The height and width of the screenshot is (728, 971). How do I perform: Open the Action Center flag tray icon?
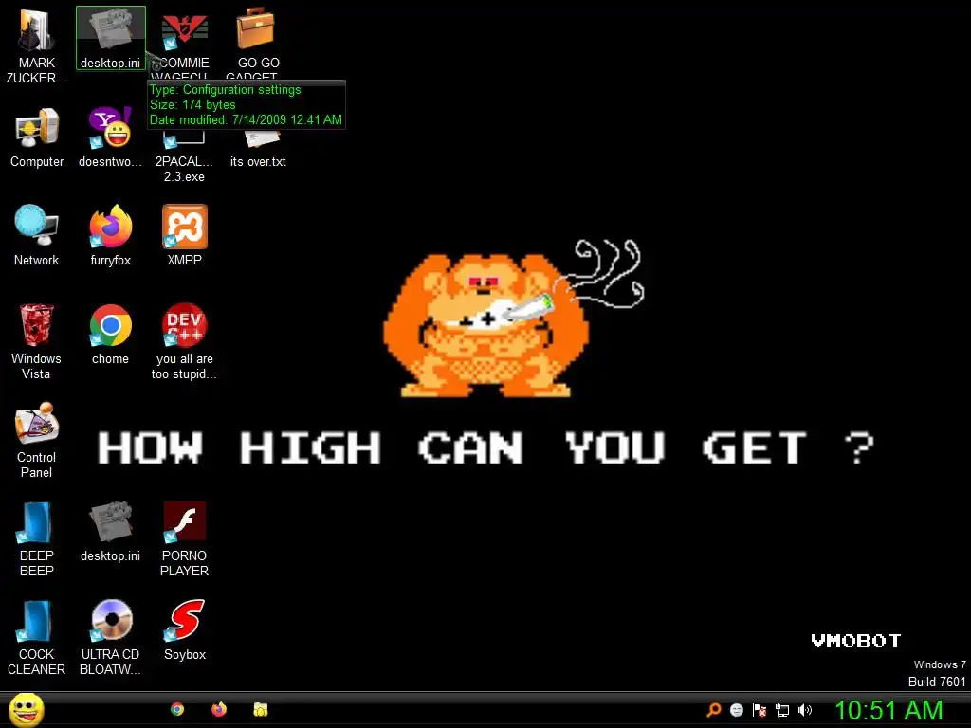(x=760, y=710)
